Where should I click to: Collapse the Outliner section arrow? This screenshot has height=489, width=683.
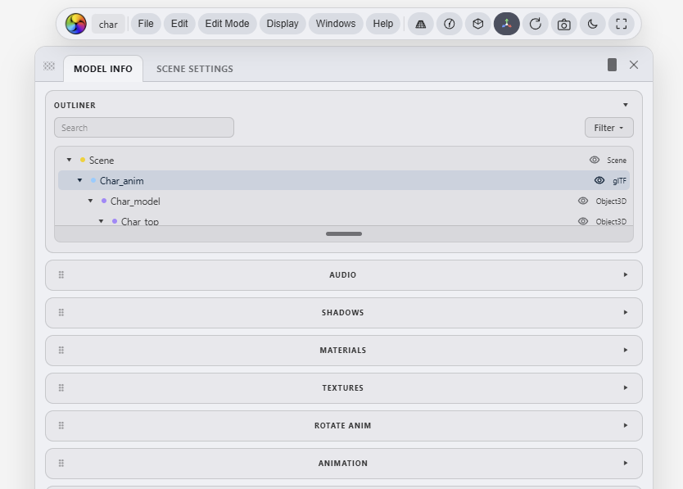click(626, 105)
